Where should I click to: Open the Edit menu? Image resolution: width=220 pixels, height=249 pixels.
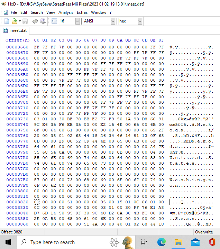[24, 12]
